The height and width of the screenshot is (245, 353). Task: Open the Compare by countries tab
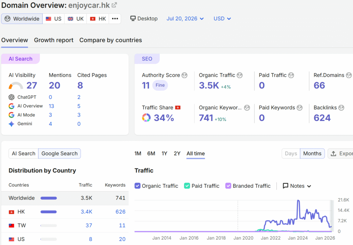(111, 40)
